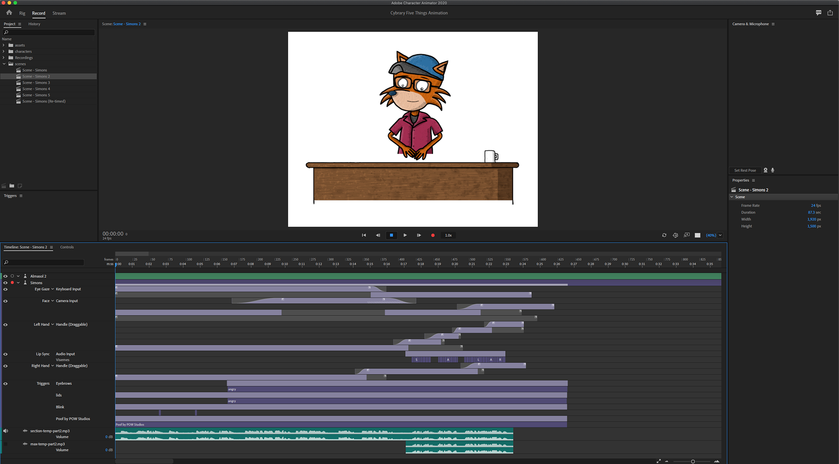Click the new folder icon in Project panel
839x464 pixels.
coord(12,186)
